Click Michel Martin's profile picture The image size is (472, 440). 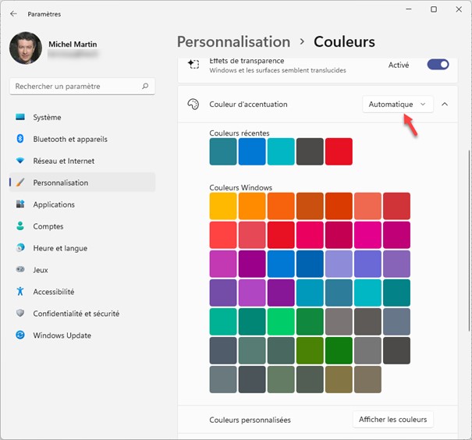[x=26, y=48]
